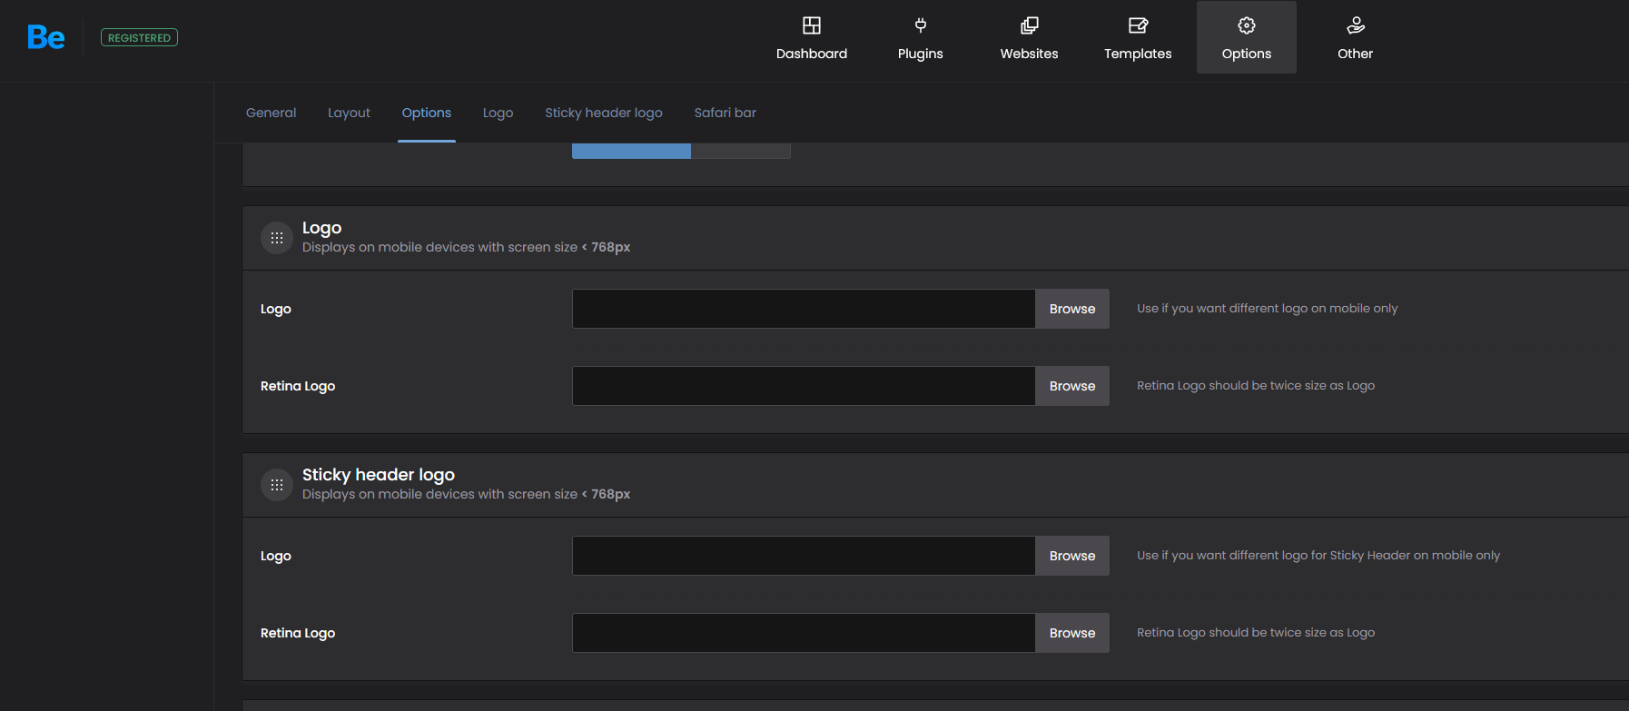
Task: Open the Websites stacked pages icon
Action: (1030, 25)
